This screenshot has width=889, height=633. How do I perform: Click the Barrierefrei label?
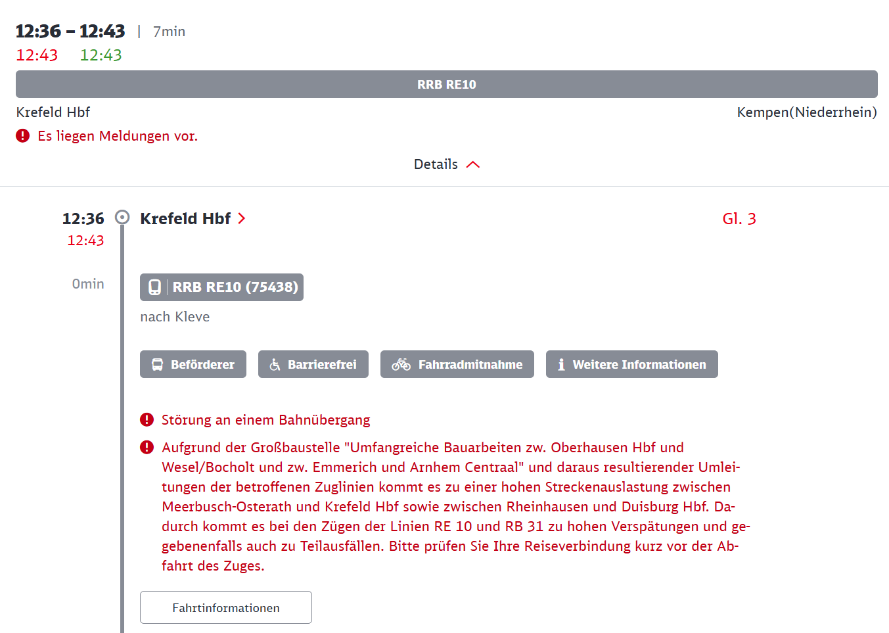[322, 365]
